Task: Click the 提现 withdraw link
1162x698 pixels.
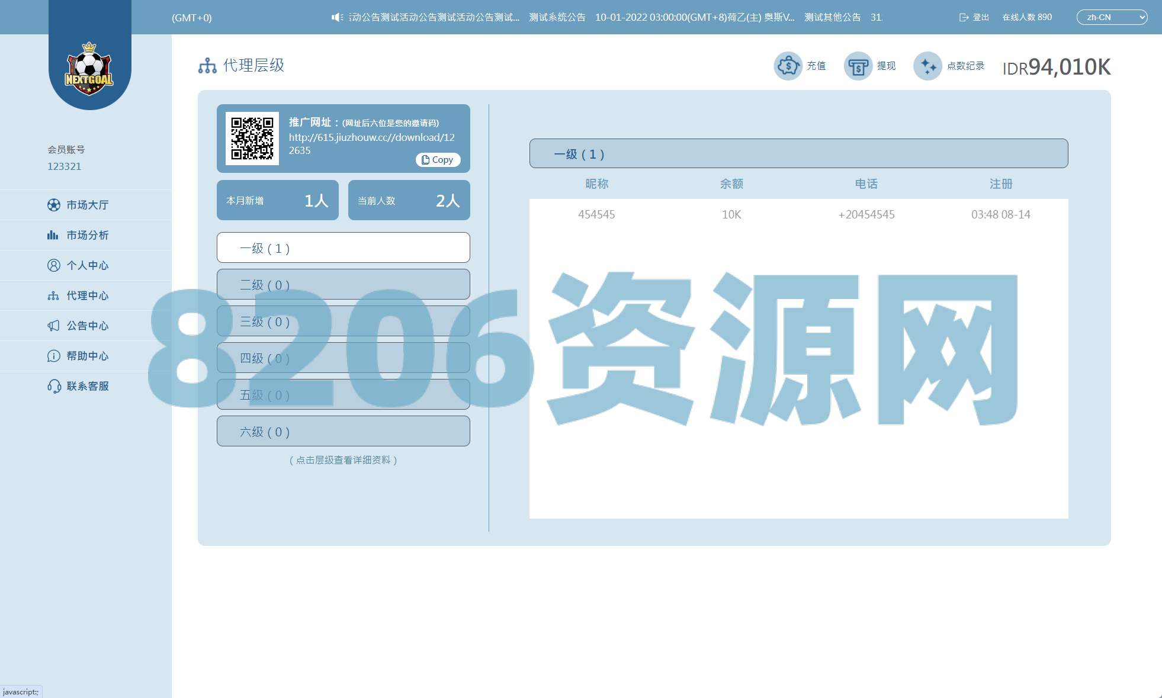Action: (x=886, y=66)
